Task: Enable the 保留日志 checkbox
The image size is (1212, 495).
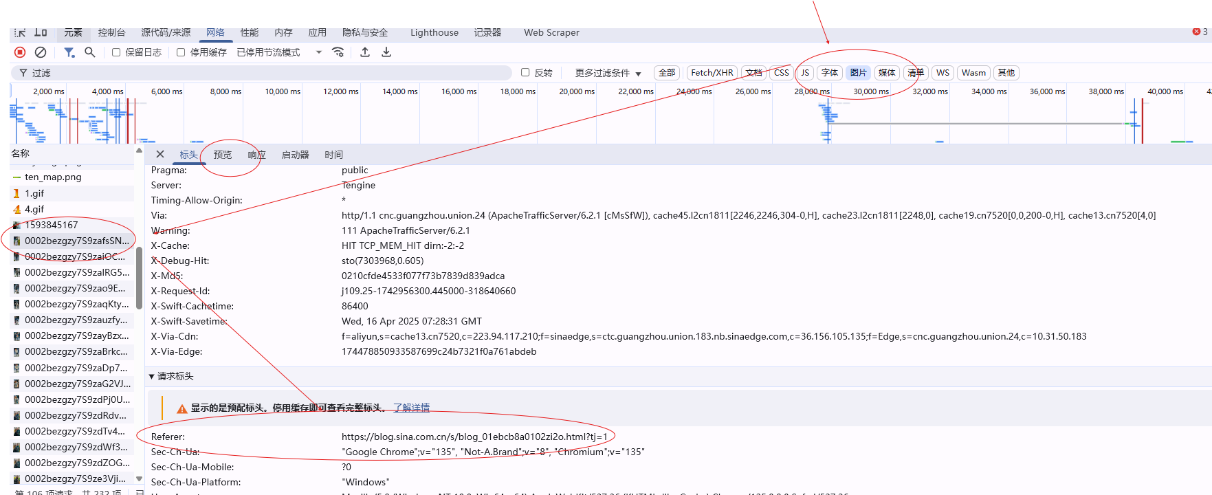Action: pyautogui.click(x=116, y=52)
